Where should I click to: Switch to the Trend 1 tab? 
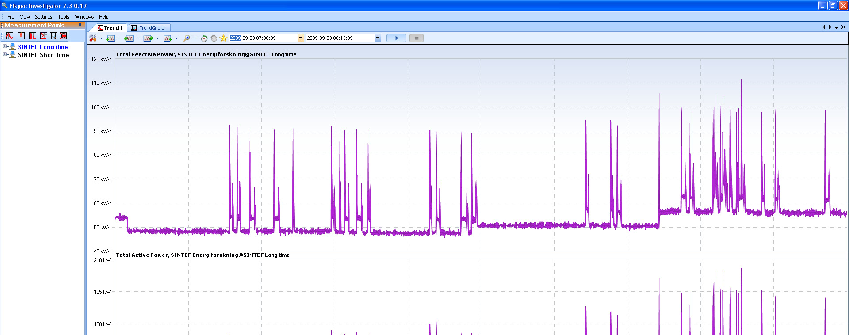click(x=110, y=28)
